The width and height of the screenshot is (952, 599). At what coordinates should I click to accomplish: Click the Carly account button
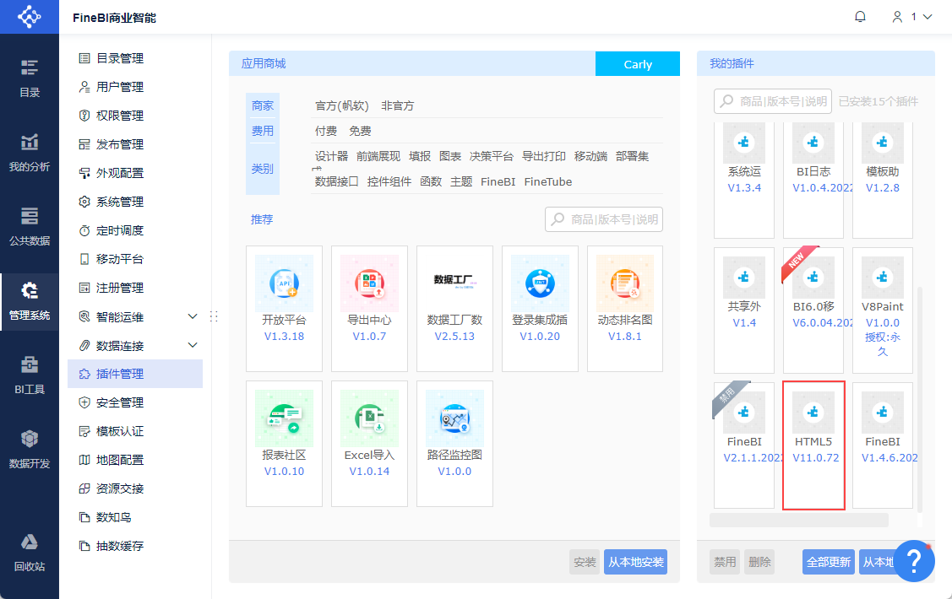pos(638,63)
